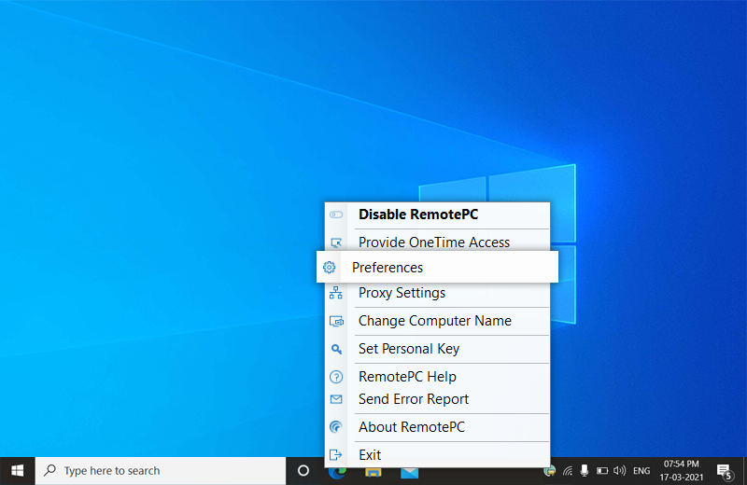Screen dimensions: 747x485
Task: Click the Send Error Report envelope icon
Action: click(x=336, y=399)
